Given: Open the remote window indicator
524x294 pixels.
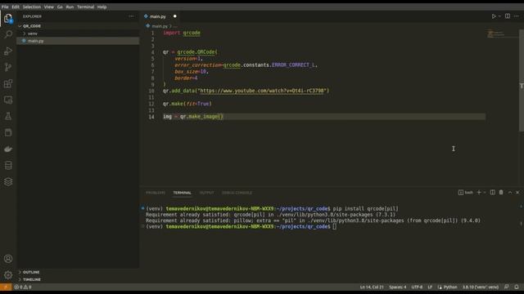Looking at the screenshot, I should tap(6, 287).
